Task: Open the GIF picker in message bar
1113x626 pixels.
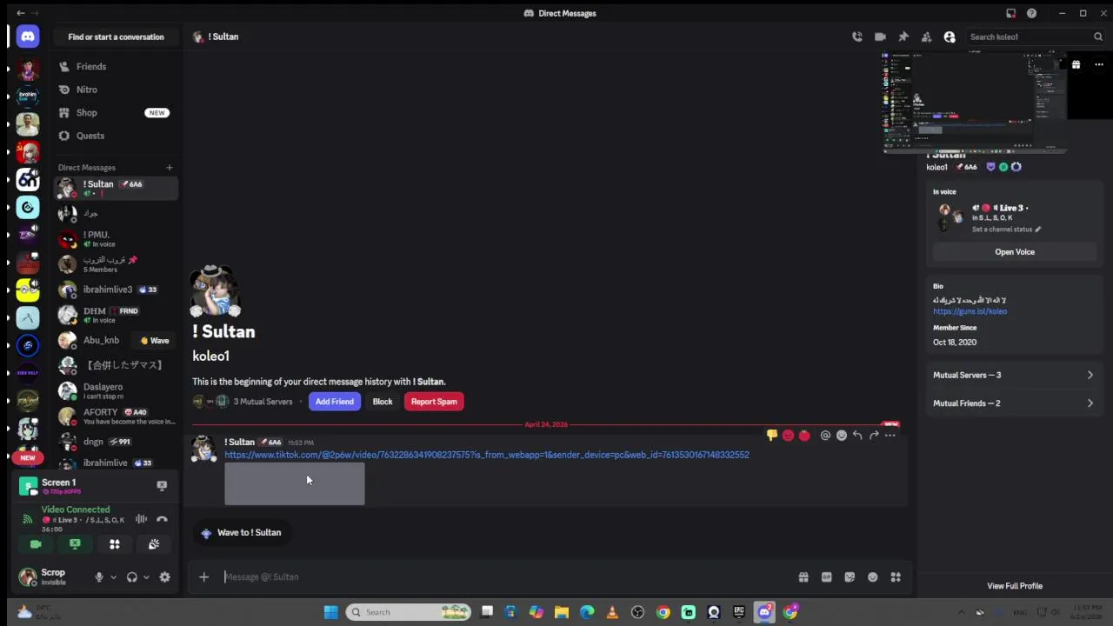Action: click(x=826, y=576)
